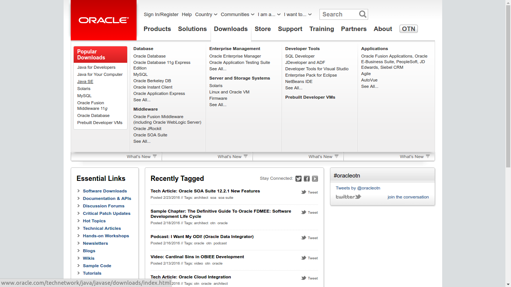Viewport: 511px width, 287px height.
Task: Open the Products menu
Action: (x=157, y=29)
